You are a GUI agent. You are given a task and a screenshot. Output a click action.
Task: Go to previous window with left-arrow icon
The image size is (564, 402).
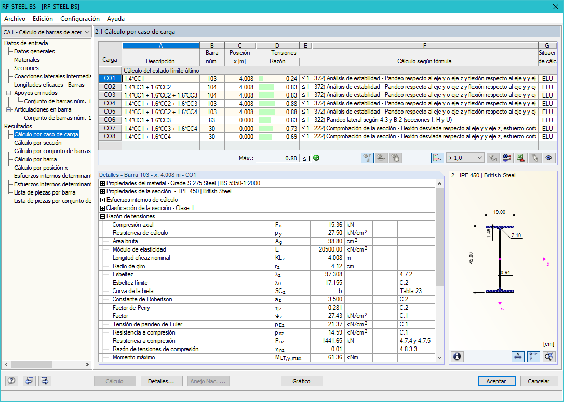tap(29, 381)
